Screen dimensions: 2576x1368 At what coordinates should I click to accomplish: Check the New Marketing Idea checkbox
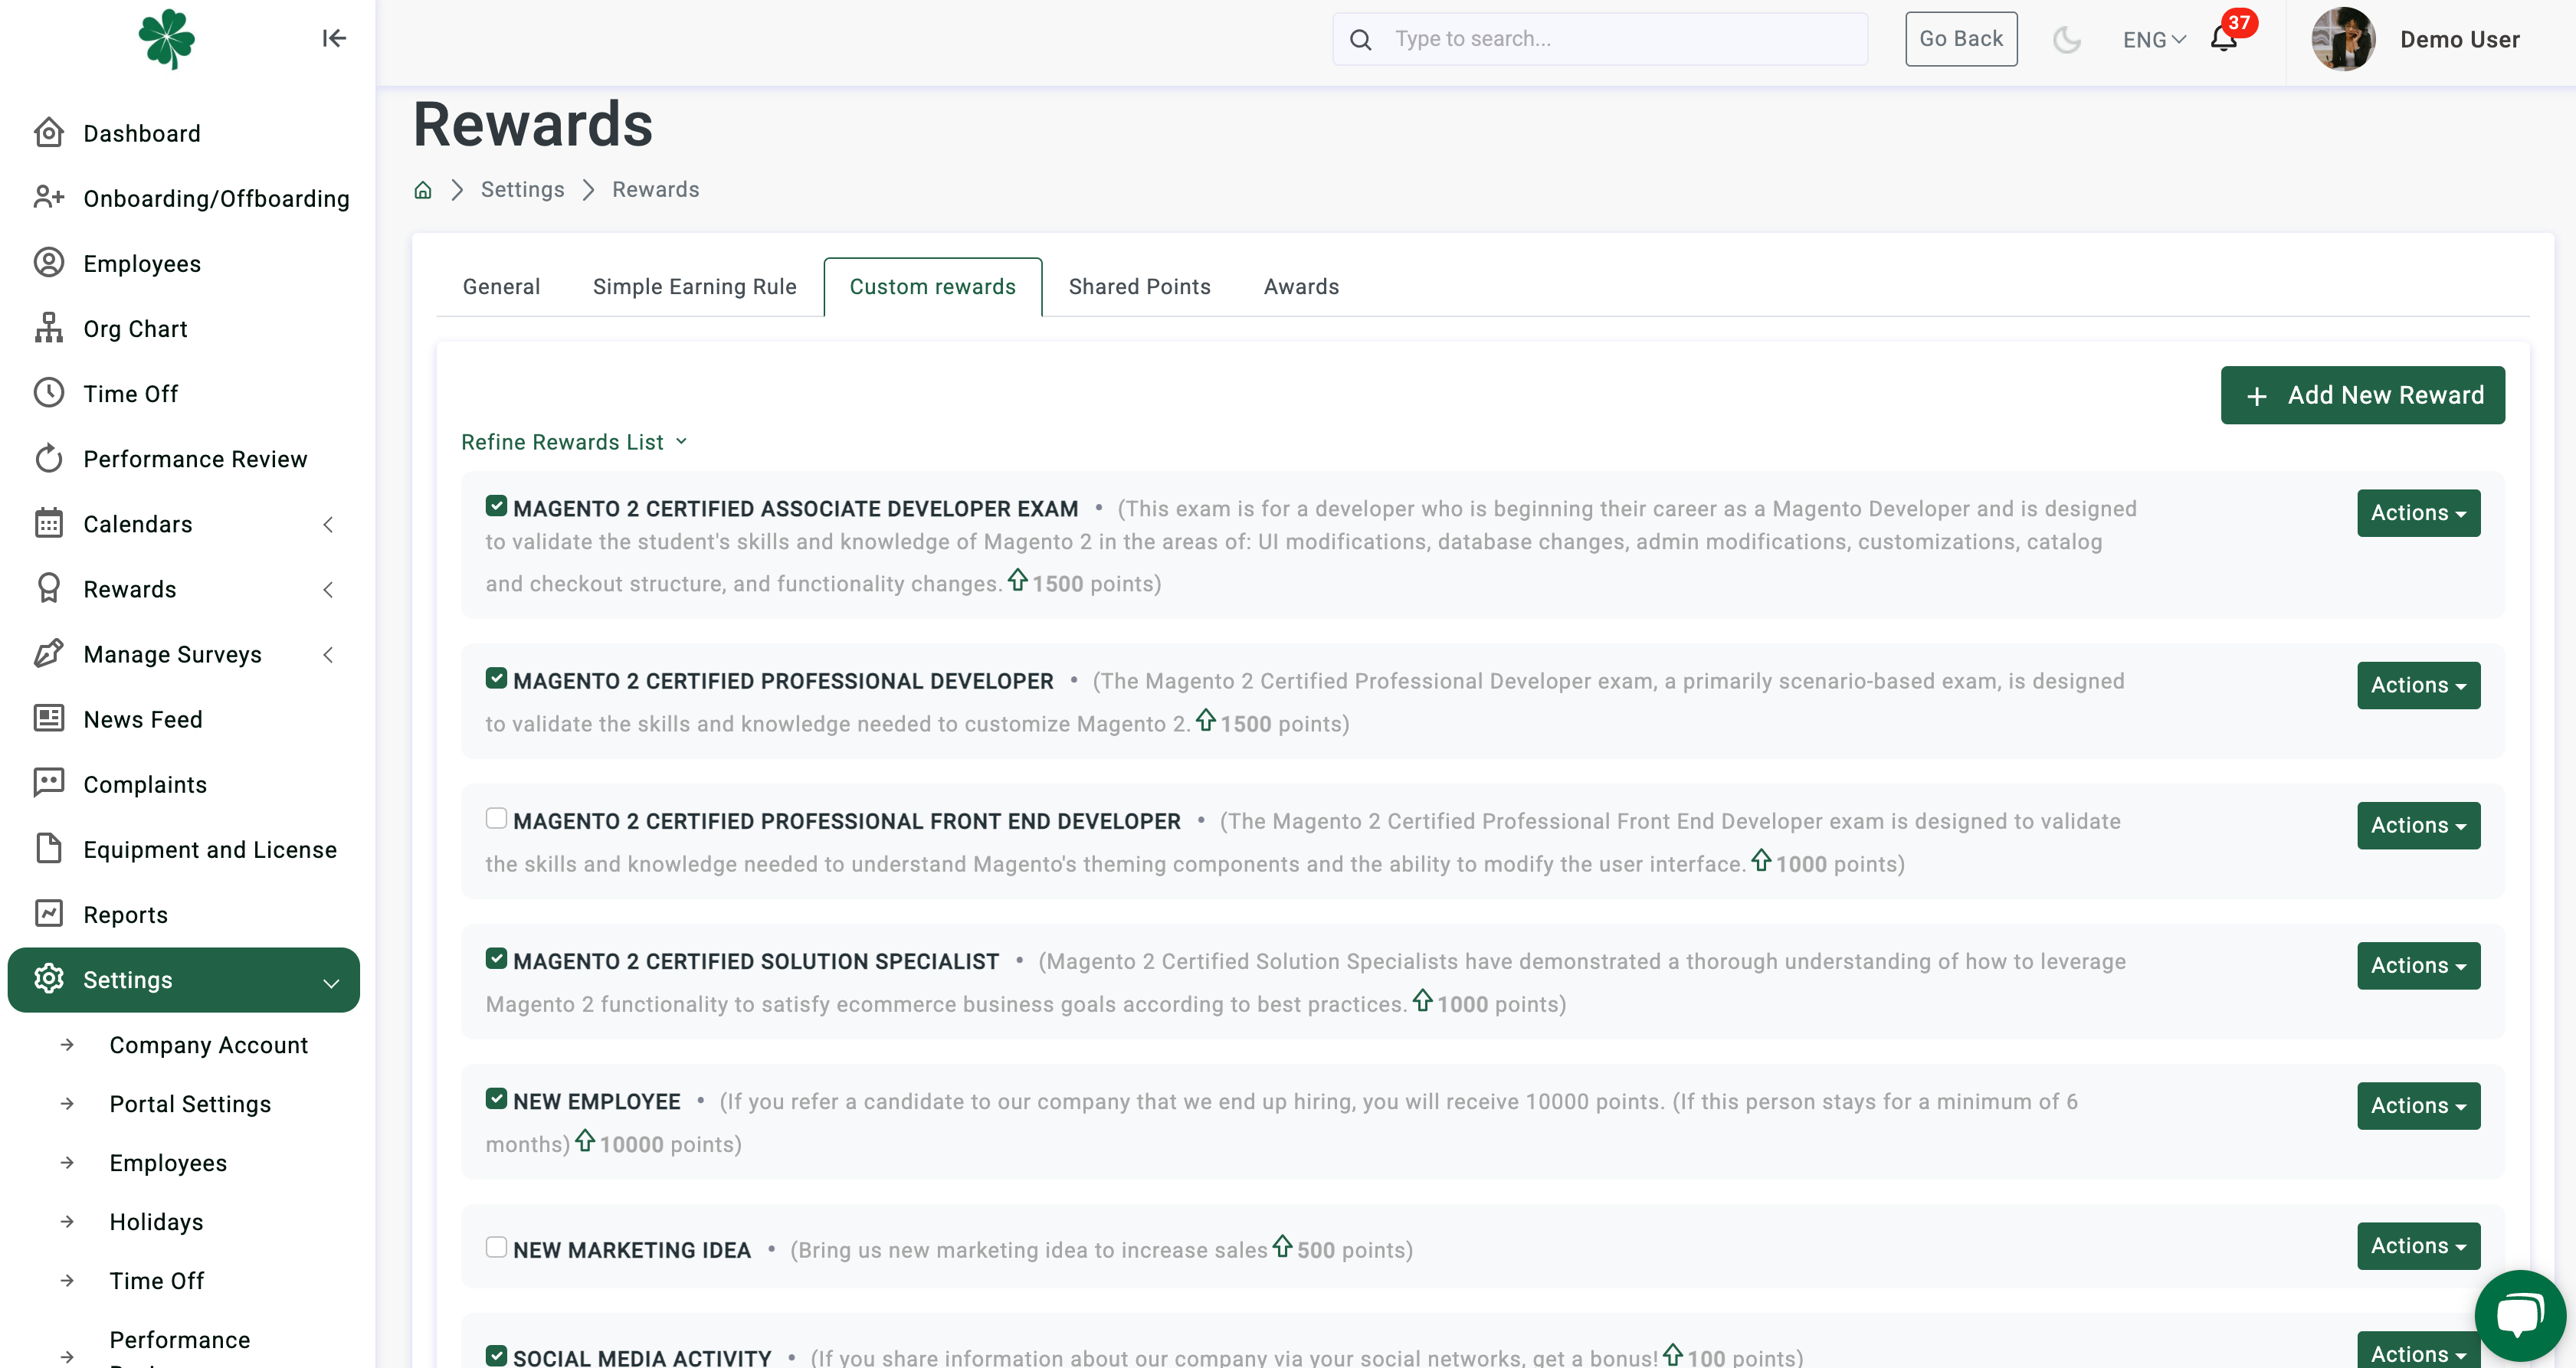click(x=496, y=1246)
